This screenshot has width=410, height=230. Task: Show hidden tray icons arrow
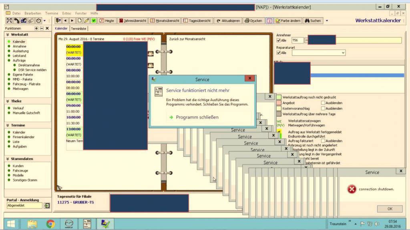click(356, 224)
